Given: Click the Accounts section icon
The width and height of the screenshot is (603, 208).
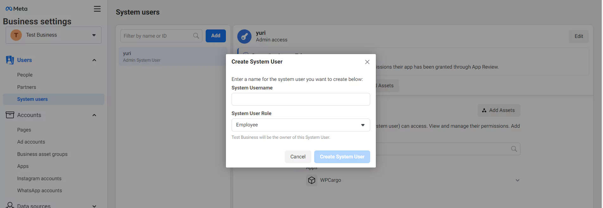Looking at the screenshot, I should pos(10,115).
